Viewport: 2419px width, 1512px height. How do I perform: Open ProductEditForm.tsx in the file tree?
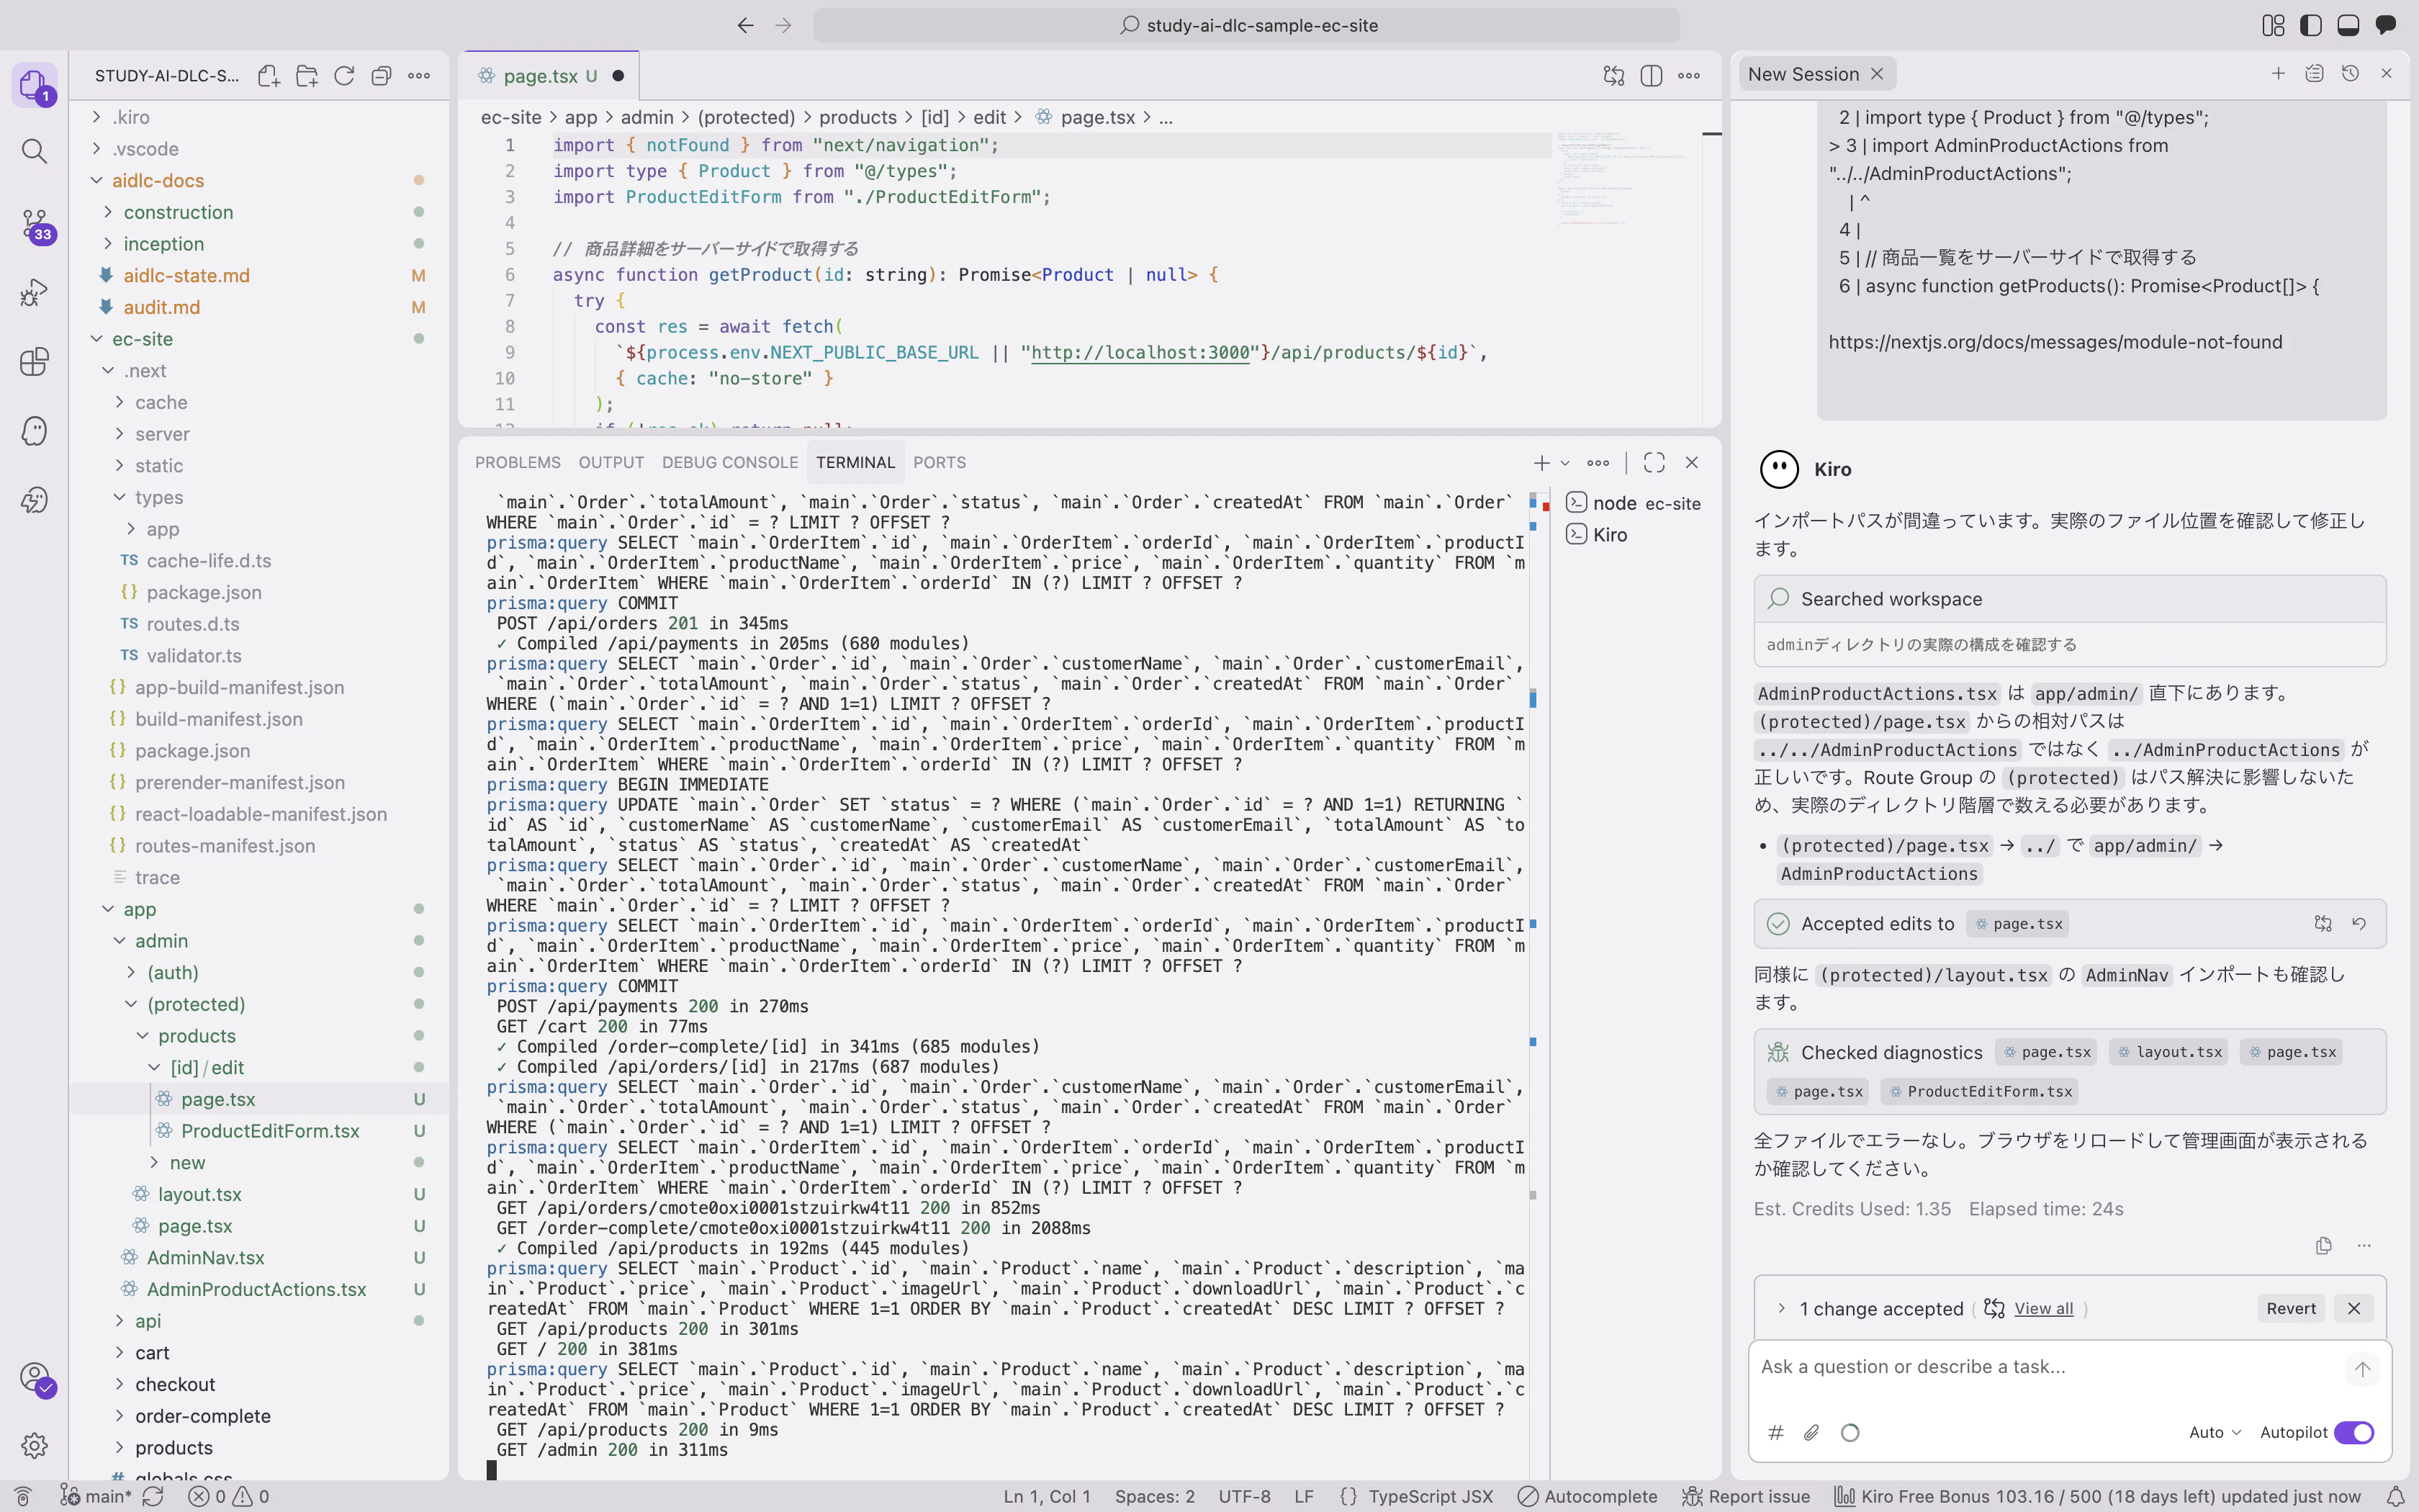270,1131
